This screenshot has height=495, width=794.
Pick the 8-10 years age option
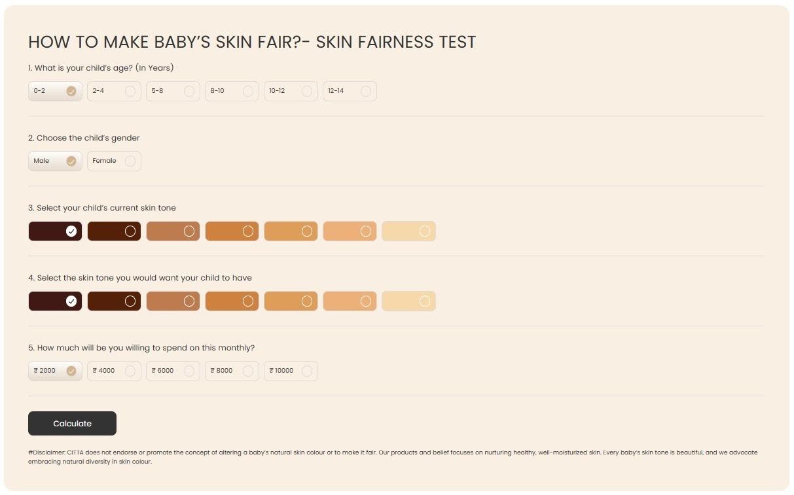[232, 91]
